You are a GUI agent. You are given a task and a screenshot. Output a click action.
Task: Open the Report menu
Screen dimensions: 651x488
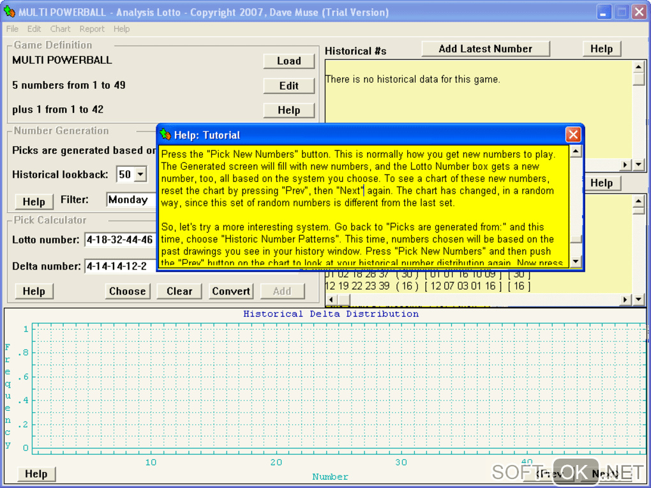(x=92, y=29)
